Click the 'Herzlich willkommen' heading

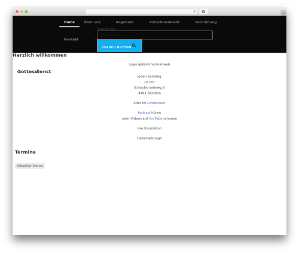[x=40, y=55]
